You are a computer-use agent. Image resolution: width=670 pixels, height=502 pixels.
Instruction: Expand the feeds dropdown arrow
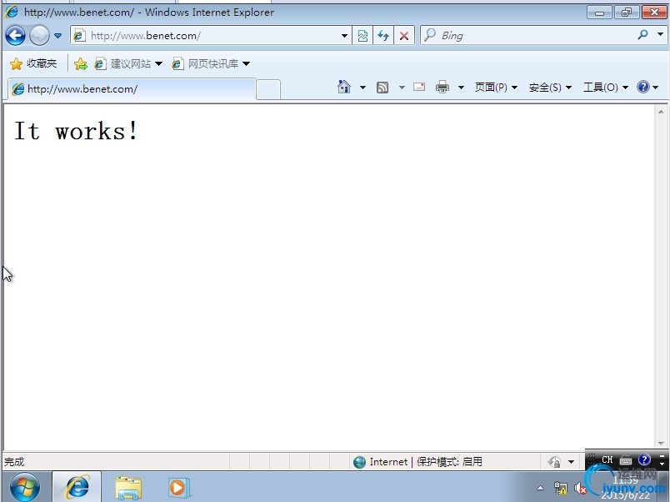click(x=402, y=88)
